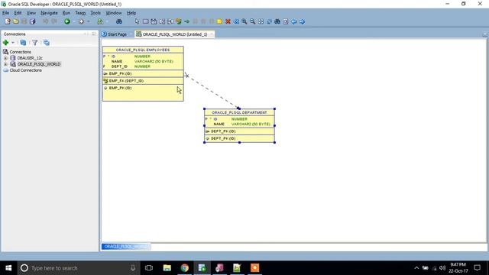Click the Schema Browser icon in Connections
Viewport: 489px width, 275px height.
[x=47, y=43]
